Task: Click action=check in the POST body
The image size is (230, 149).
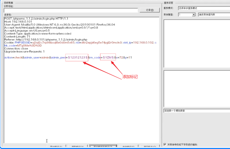Action: tap(13, 57)
